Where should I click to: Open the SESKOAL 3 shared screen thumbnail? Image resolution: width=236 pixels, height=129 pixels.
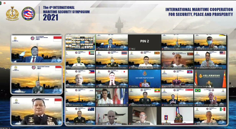point(80,42)
